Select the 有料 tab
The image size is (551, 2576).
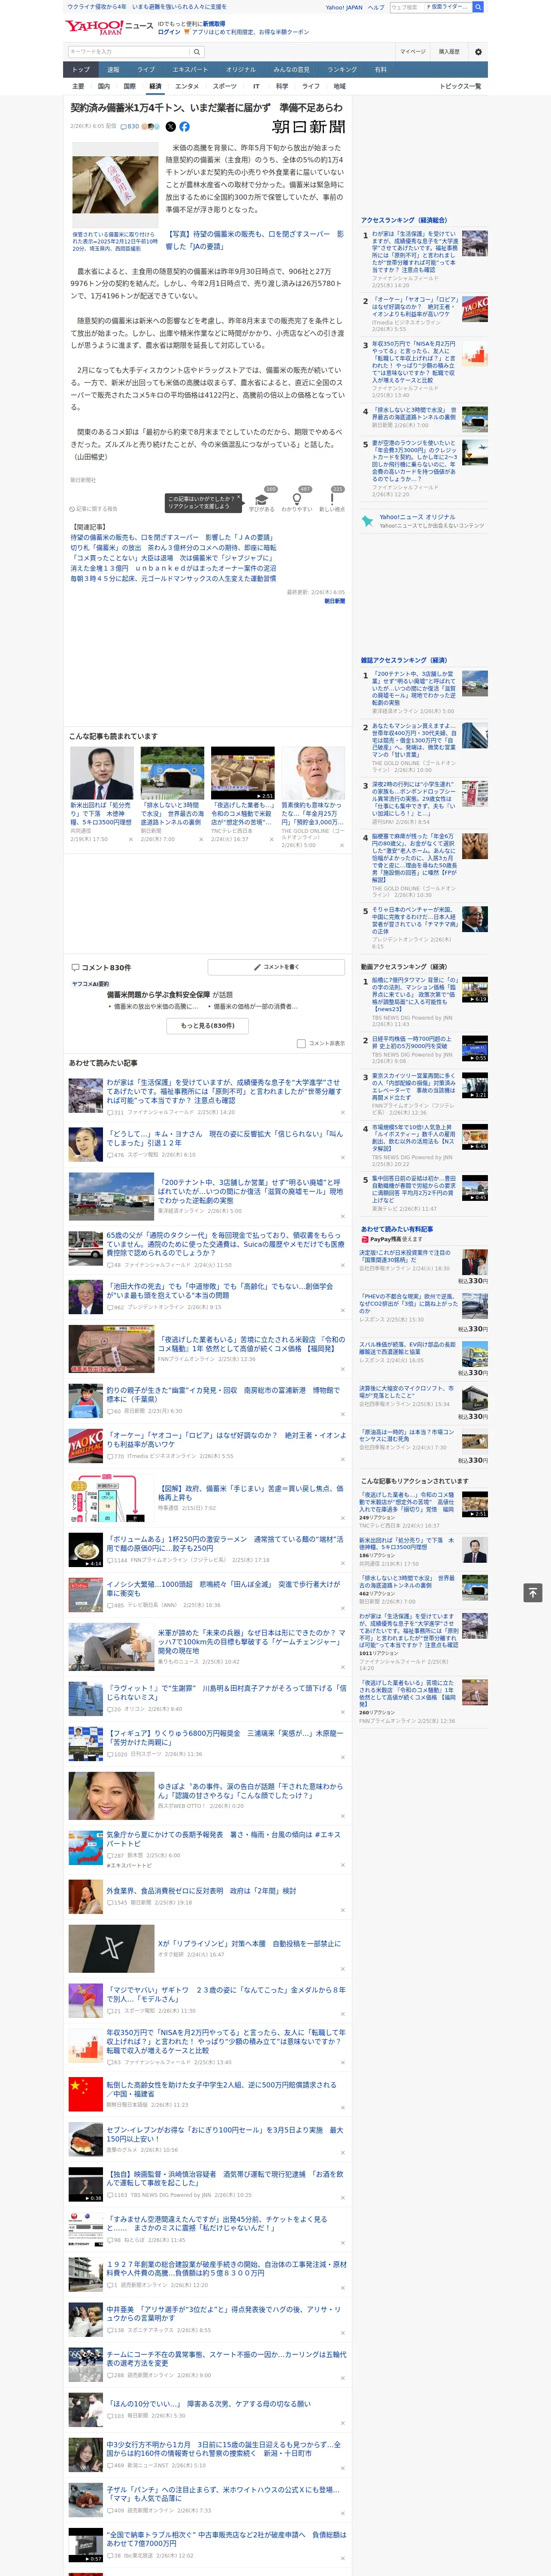pos(380,69)
